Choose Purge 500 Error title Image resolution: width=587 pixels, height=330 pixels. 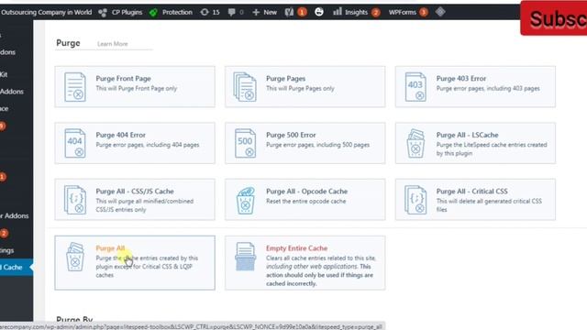coord(291,135)
